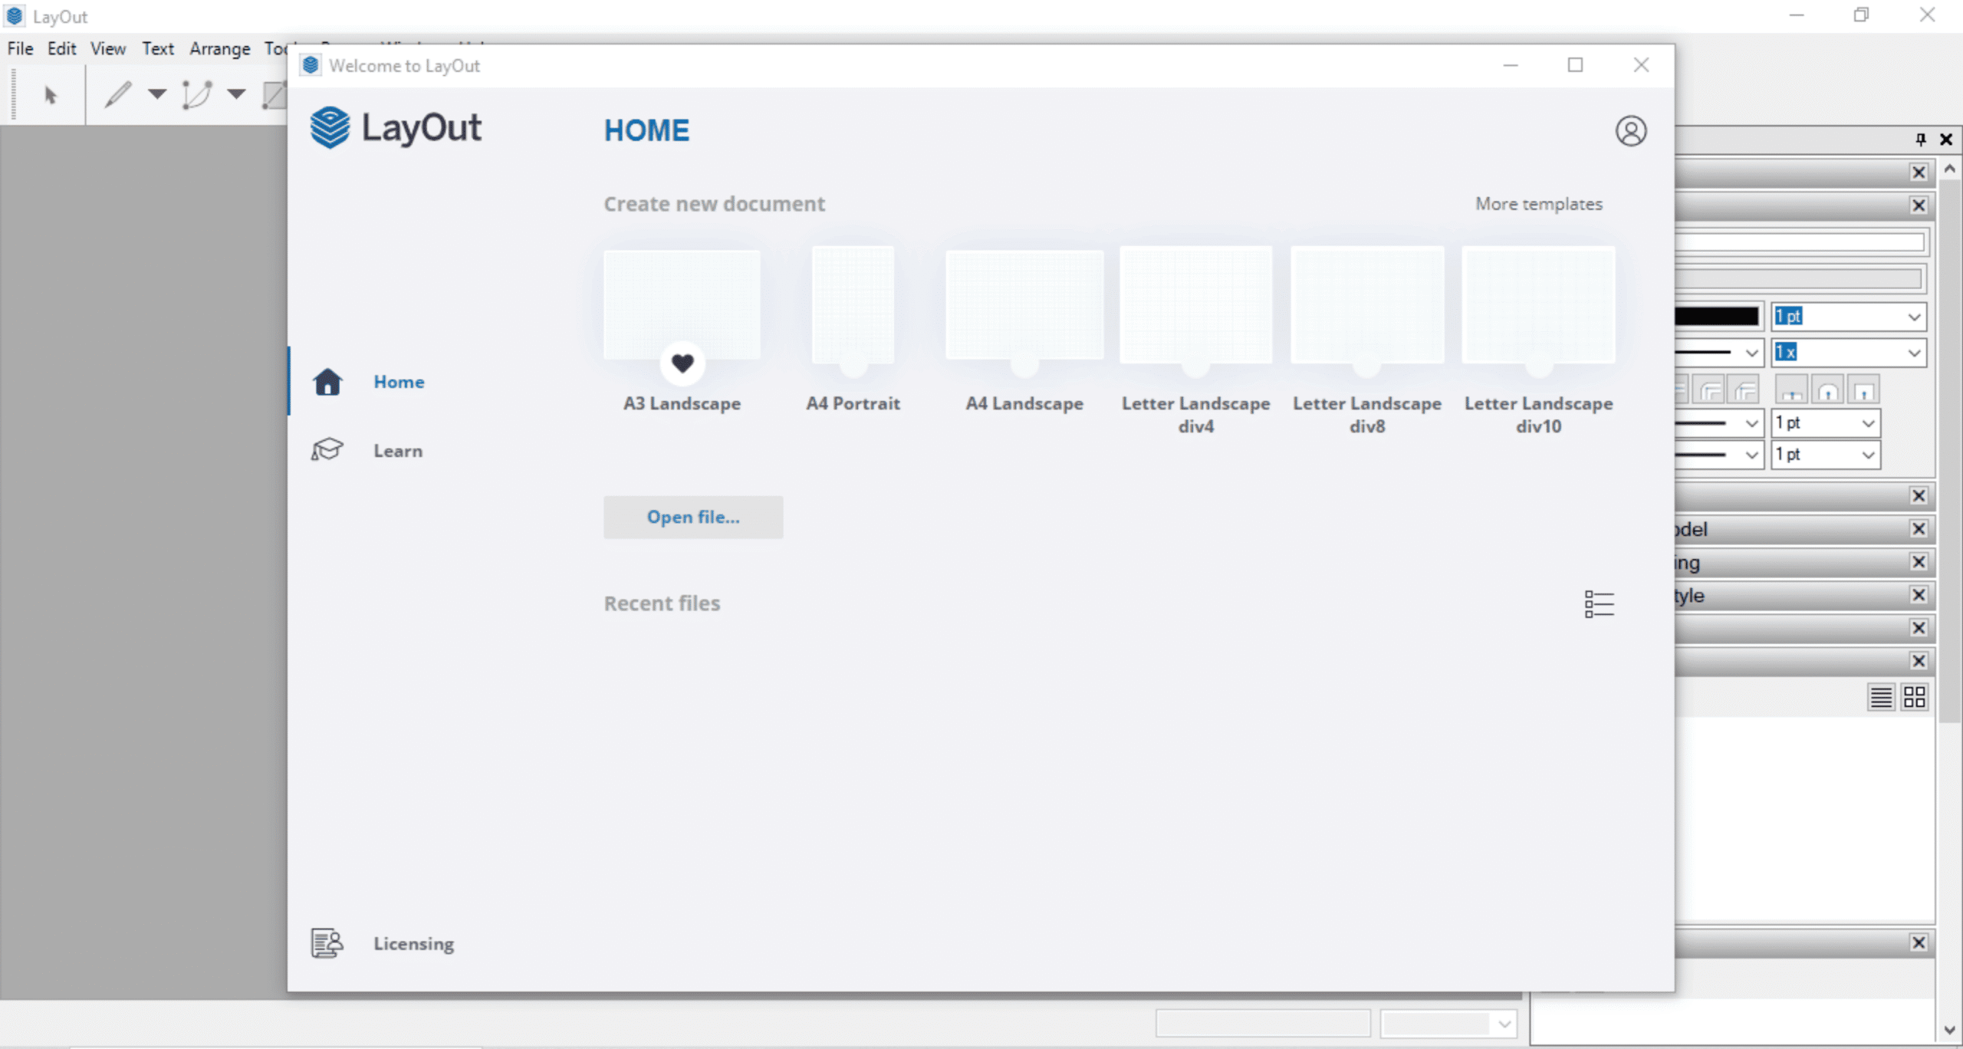Choose Letter Landscape div4 template thumbnail

click(1195, 304)
